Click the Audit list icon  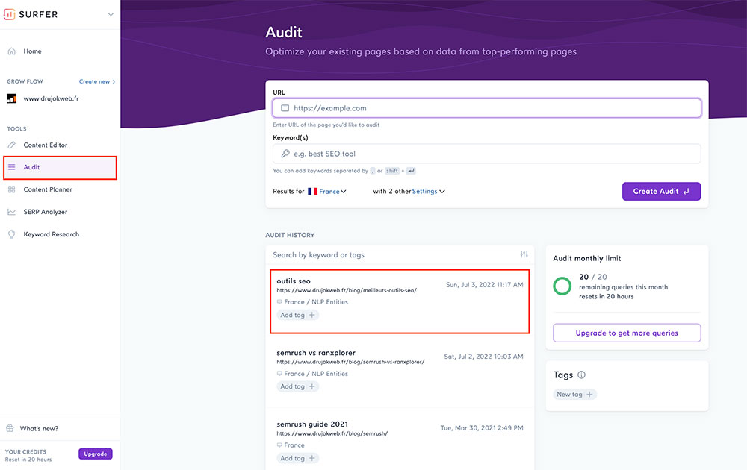12,167
